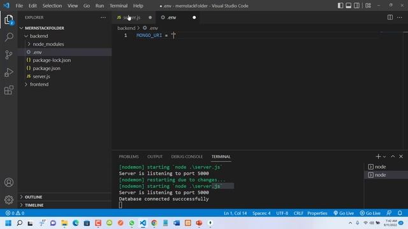This screenshot has width=408, height=229.
Task: Click Explorer's more actions ellipsis
Action: coord(103,17)
